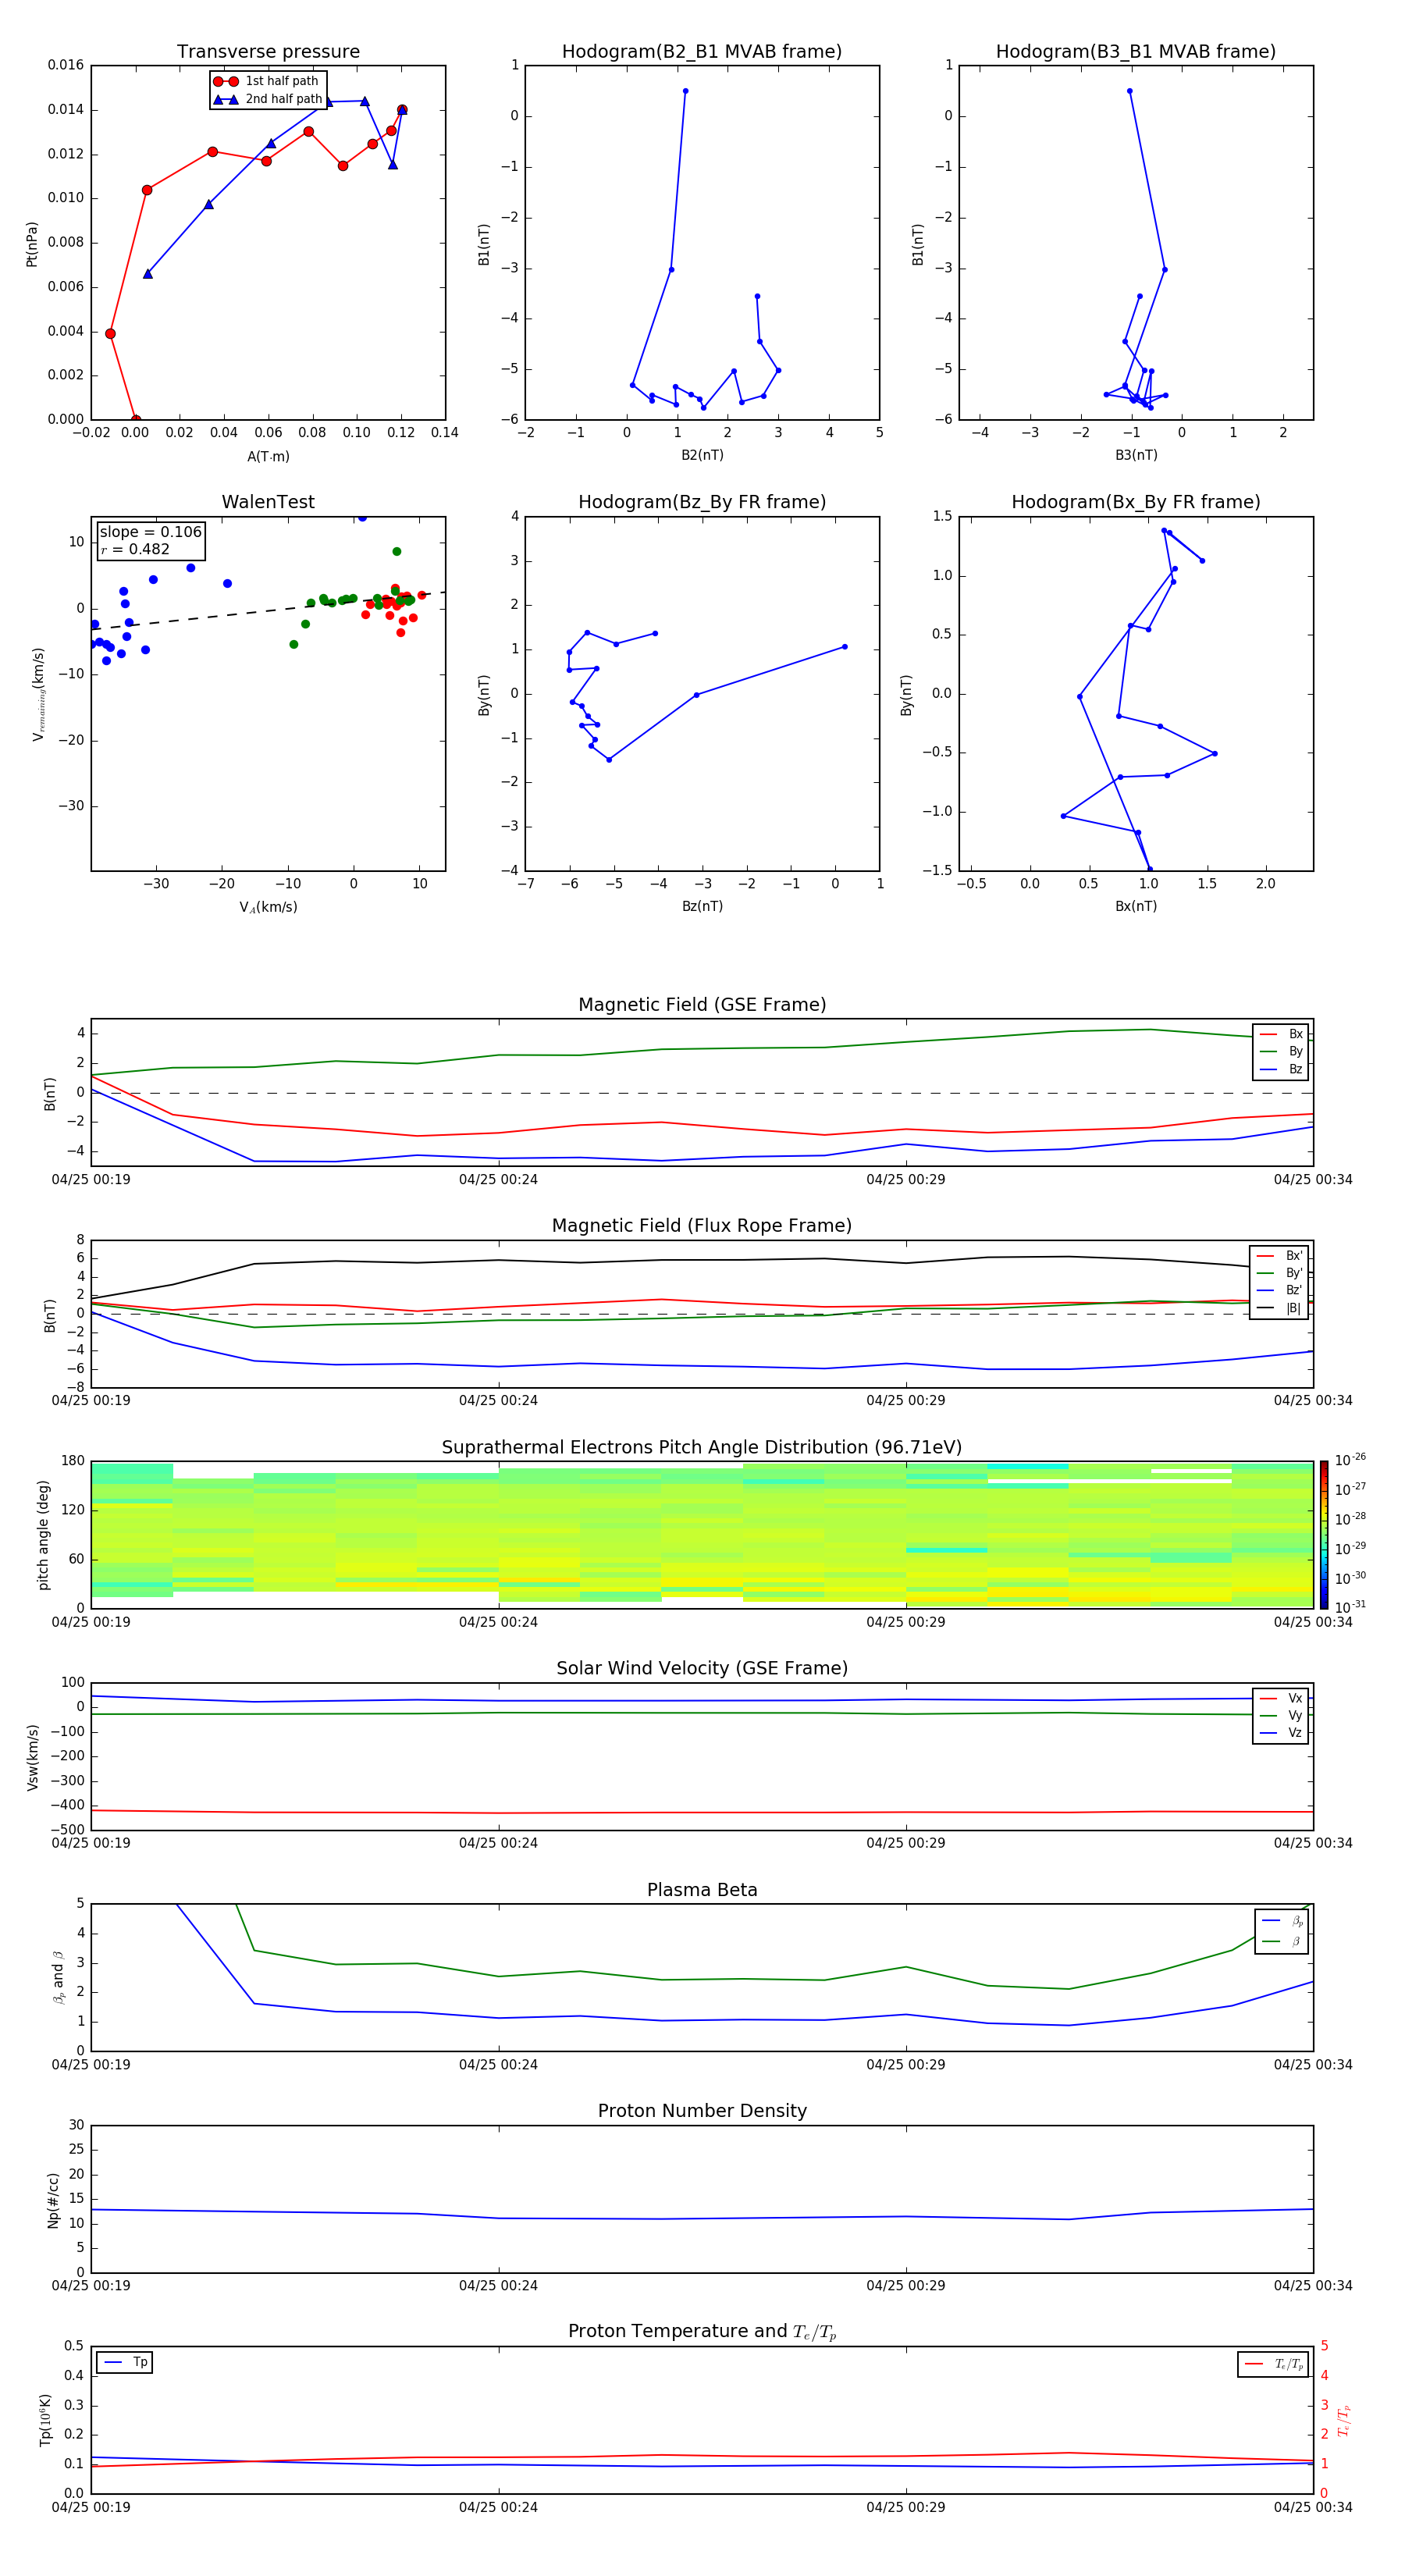
Task: Click the "Solar Wind Velocity (GSE Frame)" title
Action: 702,1669
